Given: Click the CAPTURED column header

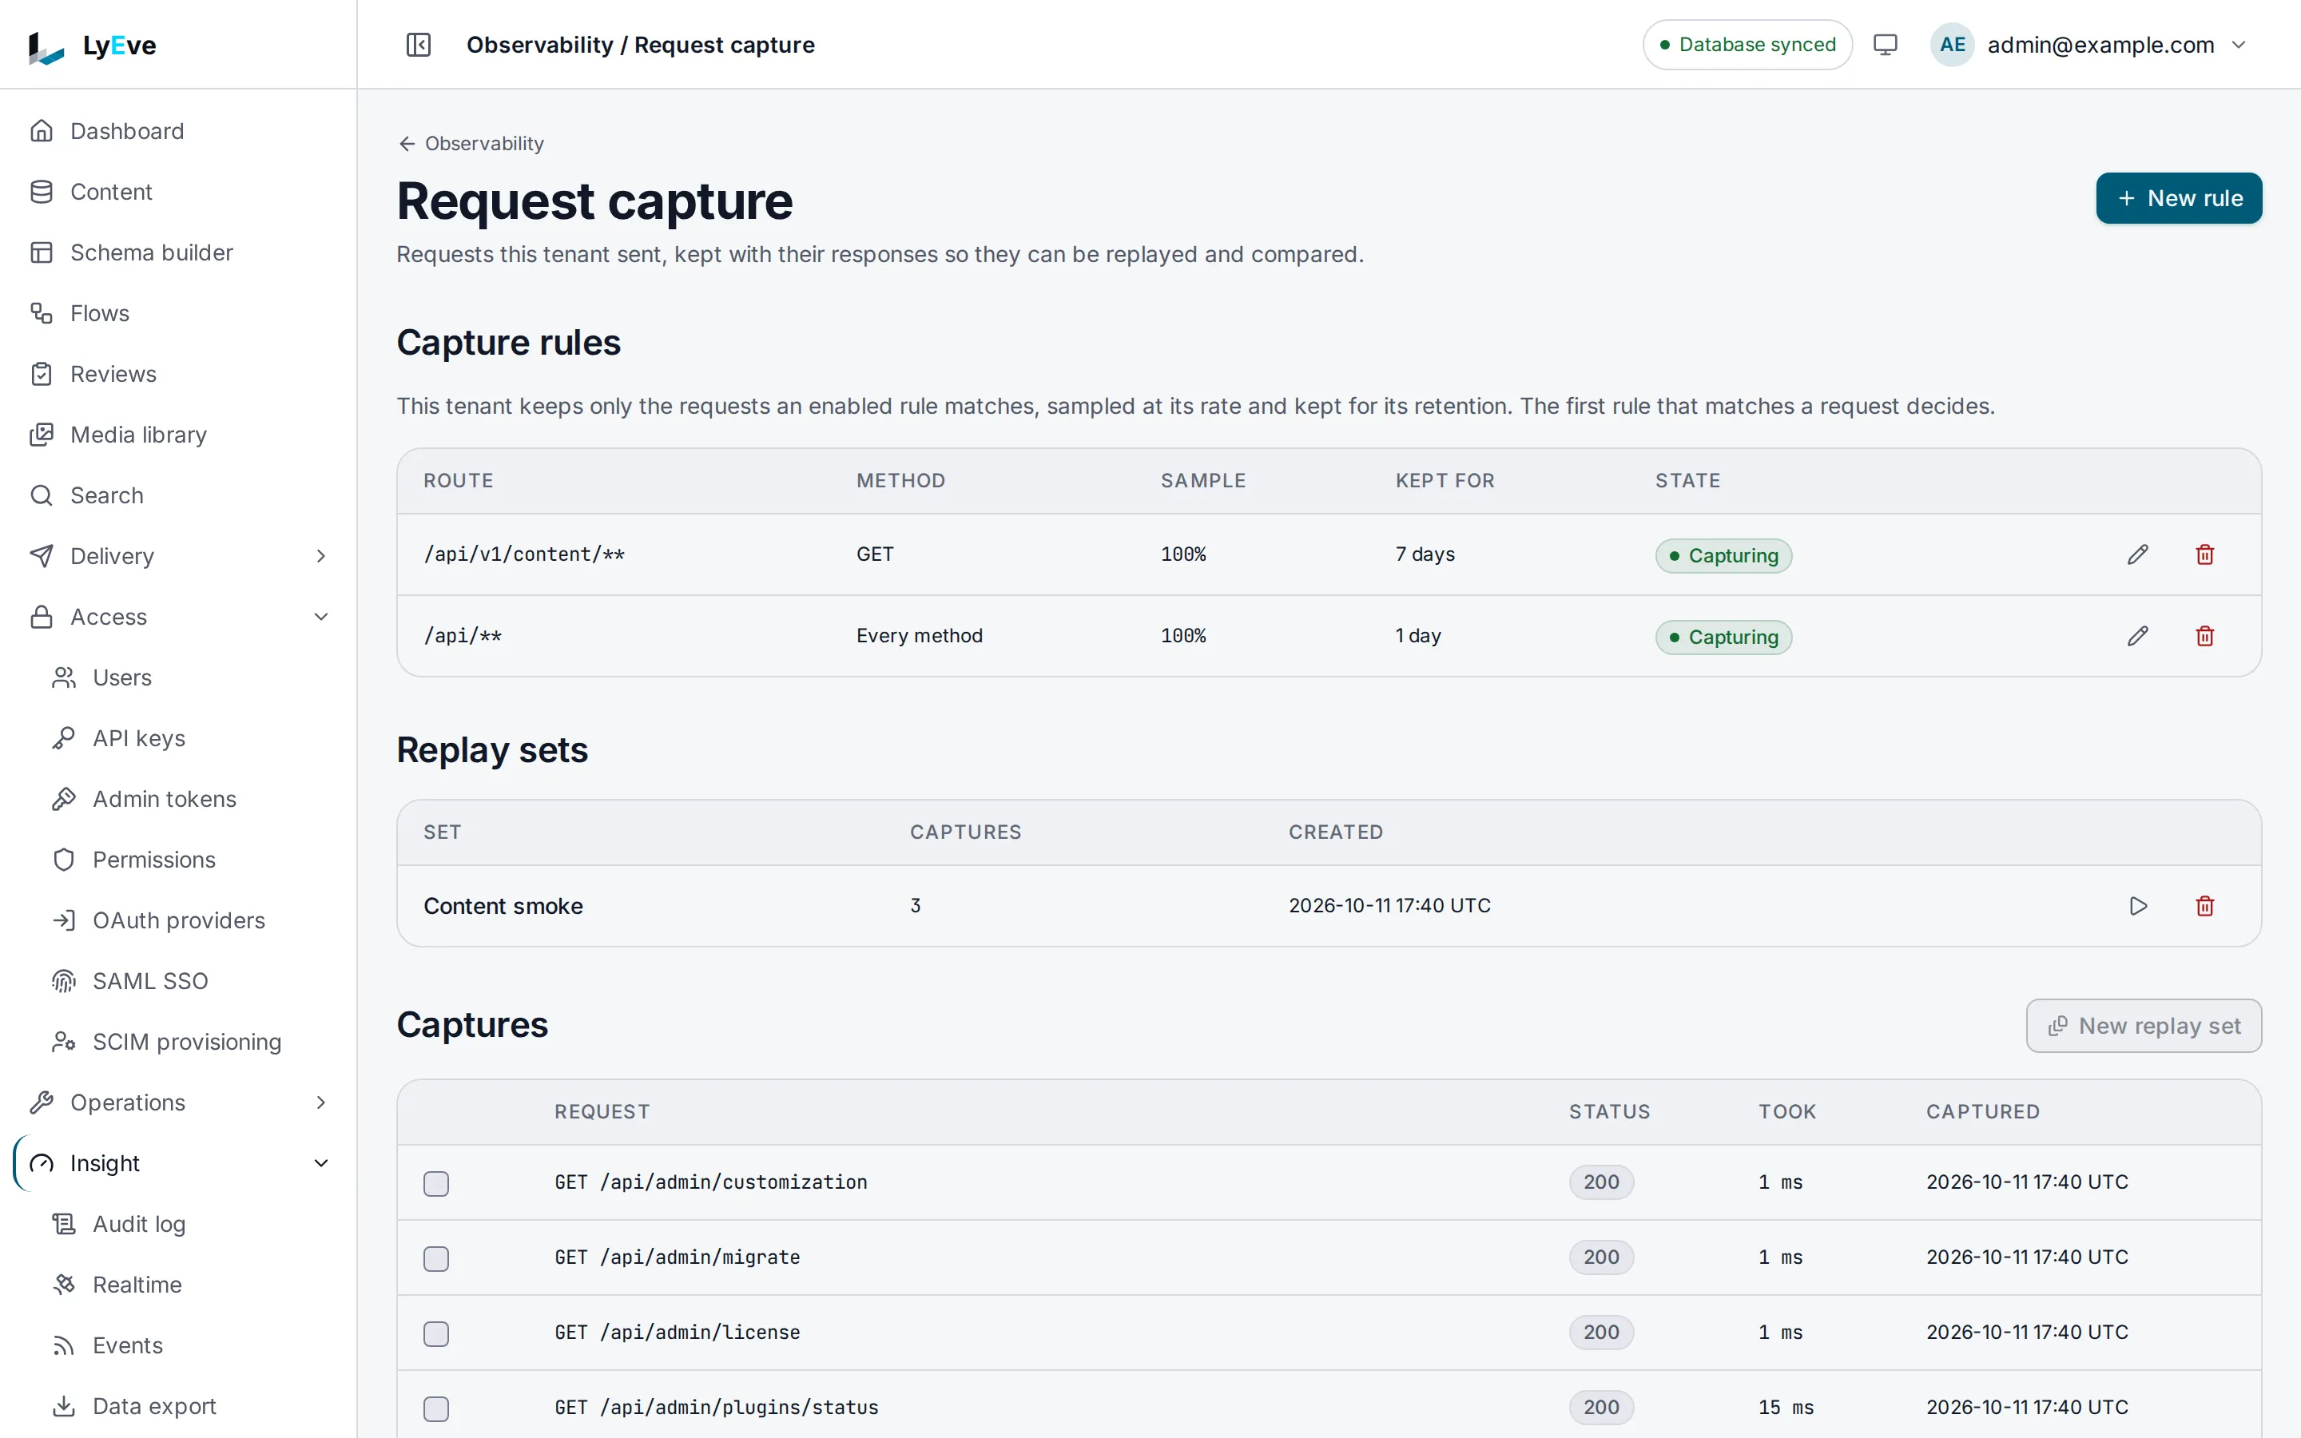Looking at the screenshot, I should click(x=1982, y=1112).
